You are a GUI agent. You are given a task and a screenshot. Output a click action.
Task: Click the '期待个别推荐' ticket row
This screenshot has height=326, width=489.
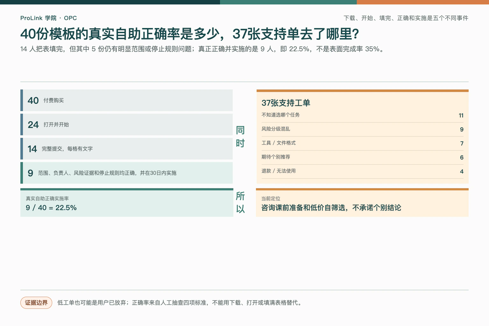click(x=363, y=157)
